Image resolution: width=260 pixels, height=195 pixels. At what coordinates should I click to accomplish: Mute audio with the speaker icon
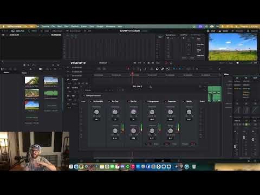tap(237, 63)
